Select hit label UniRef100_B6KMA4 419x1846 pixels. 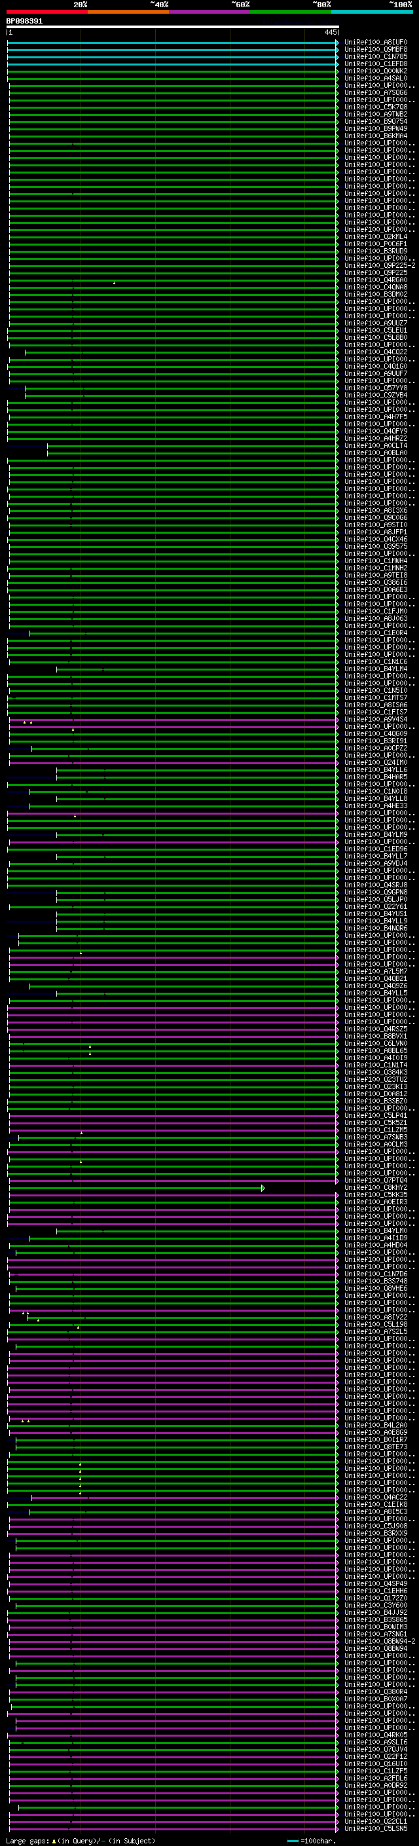[x=376, y=136]
